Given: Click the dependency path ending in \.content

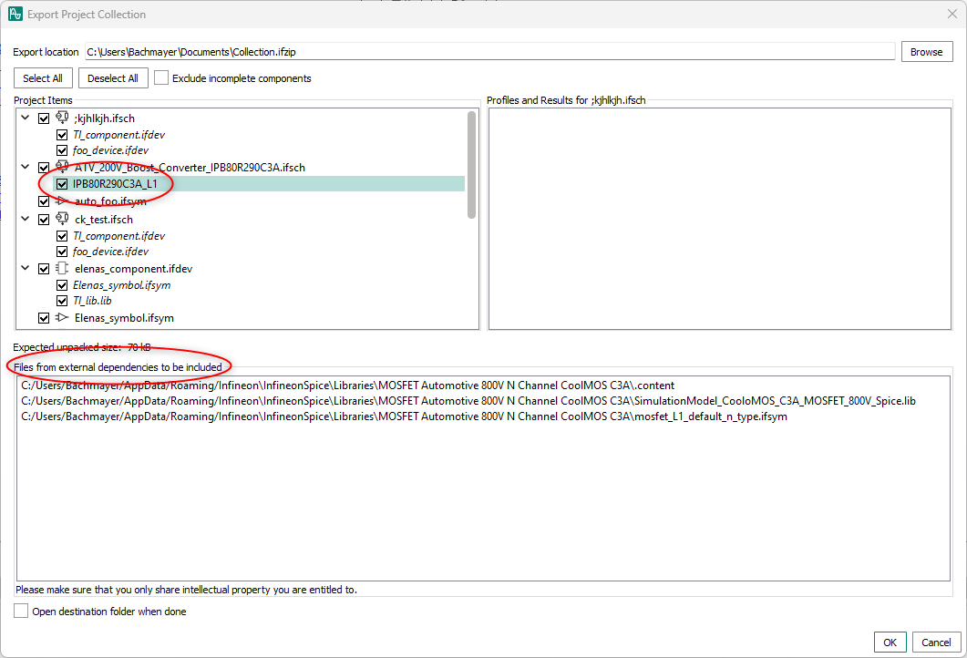Looking at the screenshot, I should 348,386.
